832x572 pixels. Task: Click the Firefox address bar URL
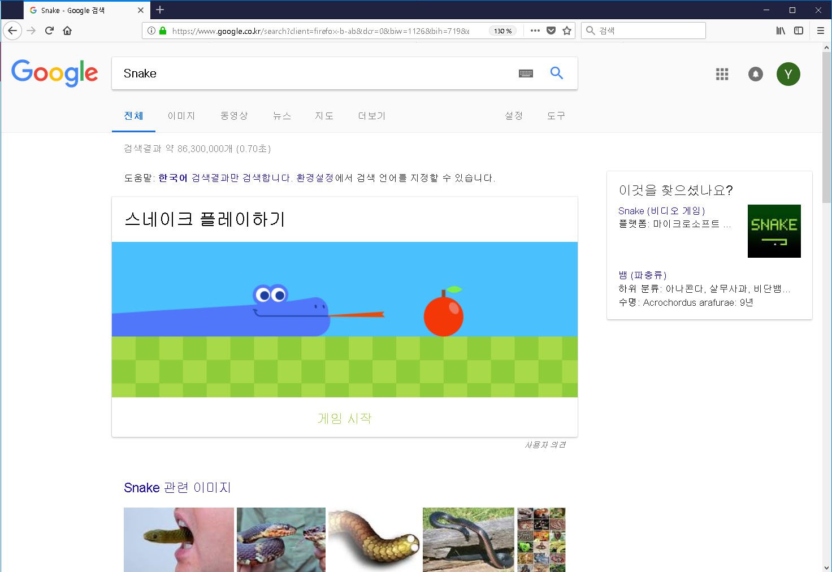tap(320, 31)
